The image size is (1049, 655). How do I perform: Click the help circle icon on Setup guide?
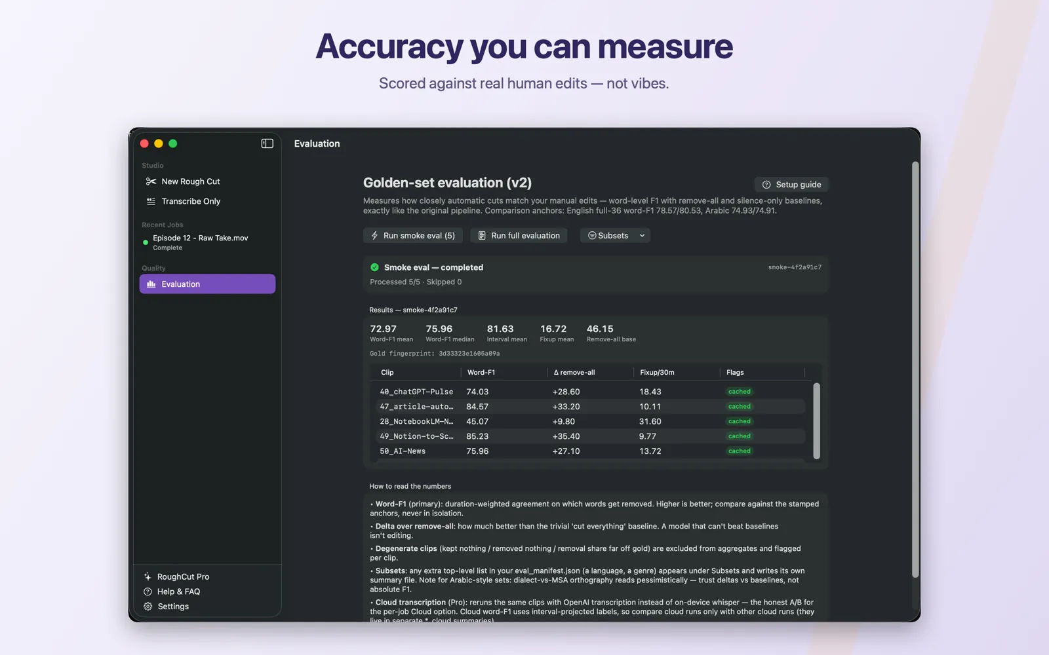click(766, 185)
